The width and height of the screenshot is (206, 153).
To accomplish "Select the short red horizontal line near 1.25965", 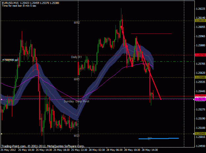I will coord(151,34).
